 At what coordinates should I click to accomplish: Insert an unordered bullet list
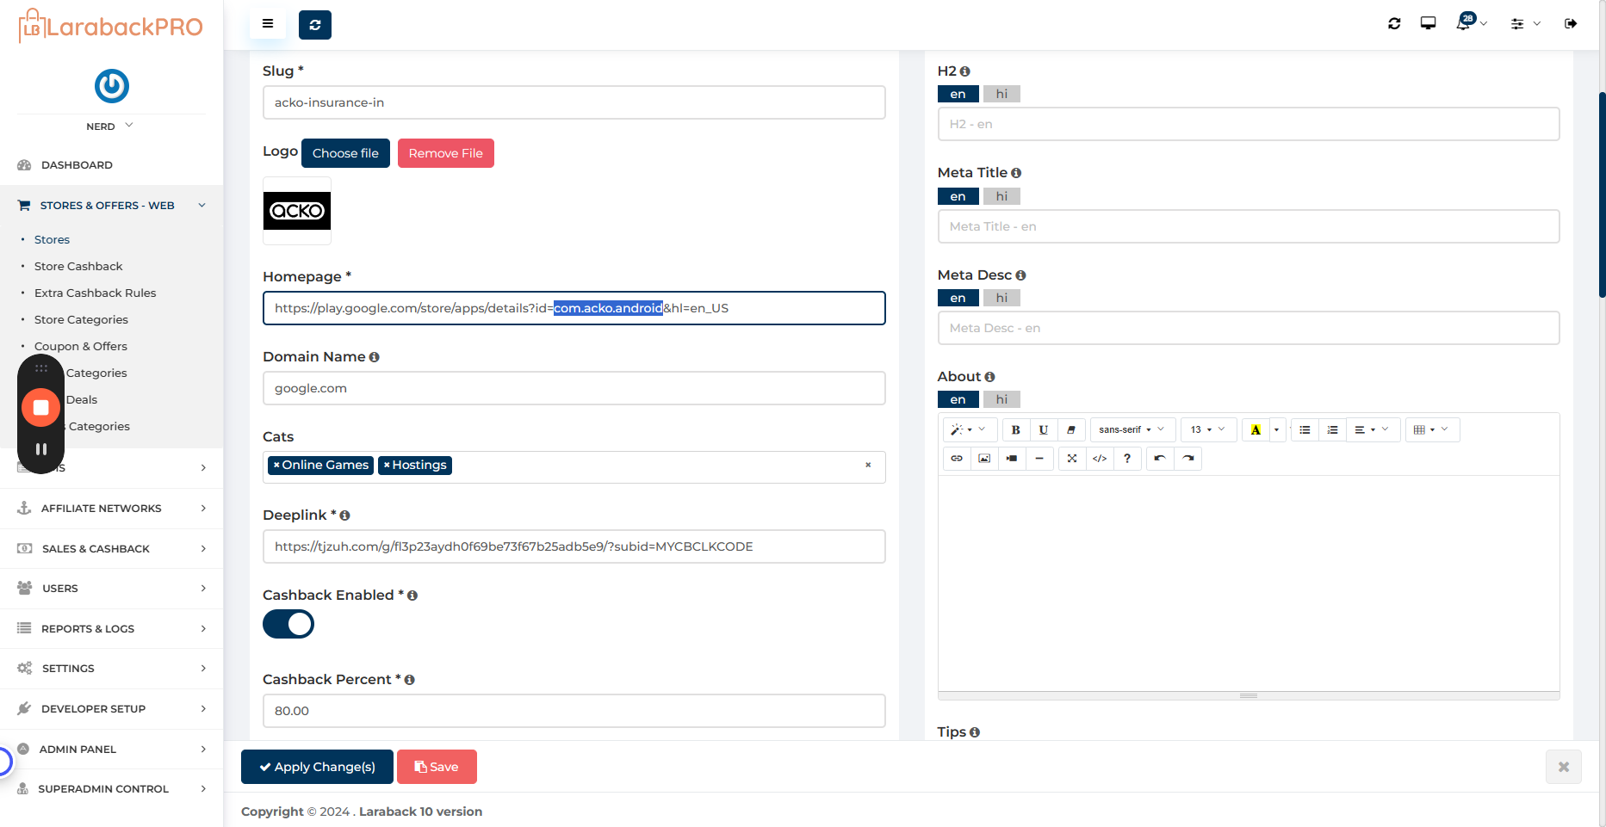[1305, 429]
